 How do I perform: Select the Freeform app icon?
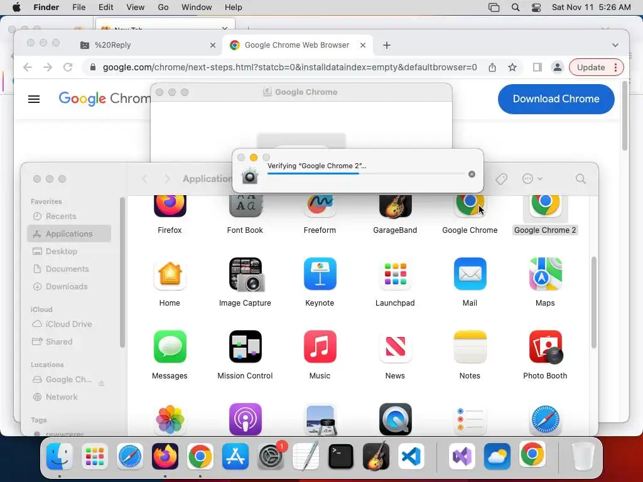click(320, 206)
